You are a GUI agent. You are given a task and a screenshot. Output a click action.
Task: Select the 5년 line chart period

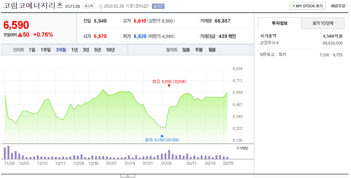click(97, 50)
